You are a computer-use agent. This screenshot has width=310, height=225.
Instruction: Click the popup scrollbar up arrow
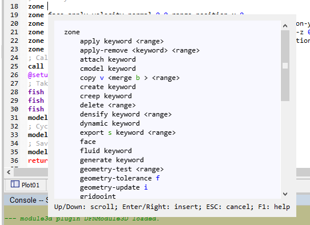point(285,26)
